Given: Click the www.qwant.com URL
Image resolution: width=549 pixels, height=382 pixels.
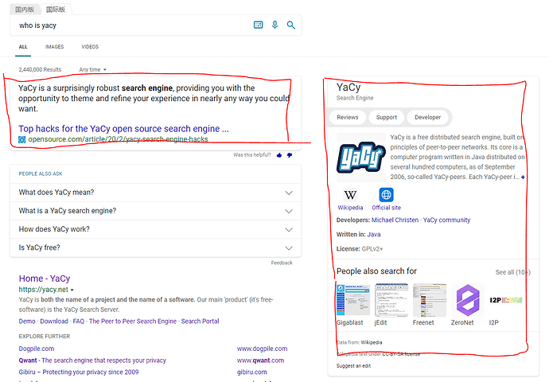Looking at the screenshot, I should pyautogui.click(x=260, y=361).
